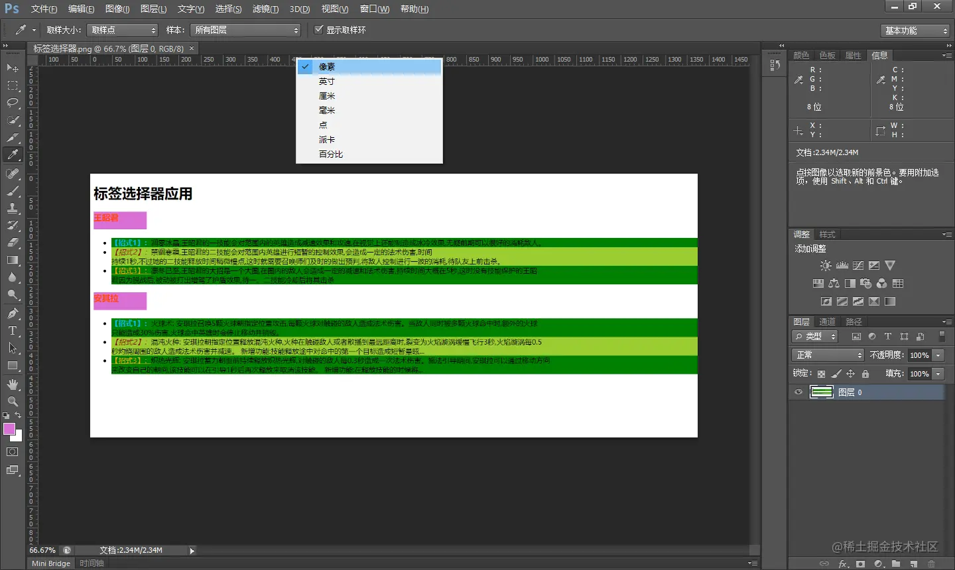
Task: Select the Brush tool
Action: point(13,191)
